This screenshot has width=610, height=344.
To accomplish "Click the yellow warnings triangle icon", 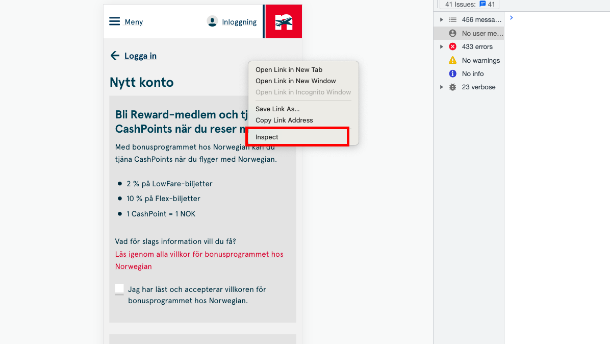I will tap(452, 60).
